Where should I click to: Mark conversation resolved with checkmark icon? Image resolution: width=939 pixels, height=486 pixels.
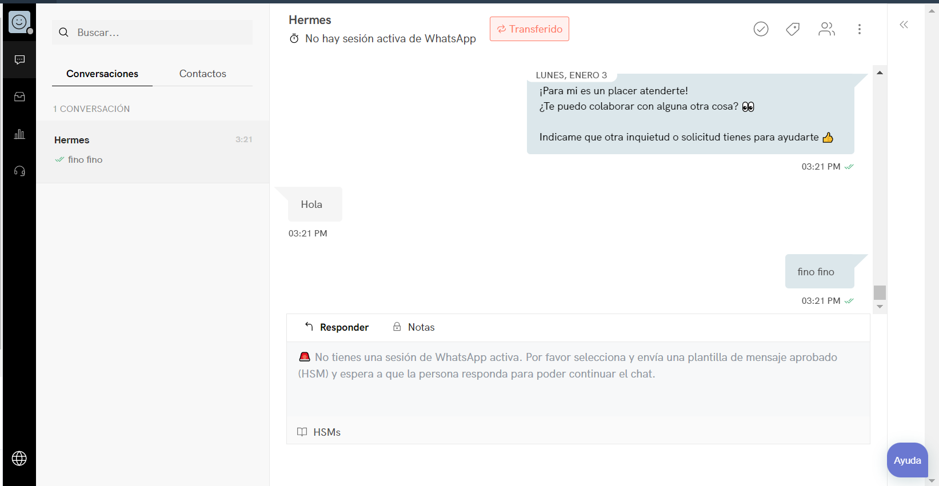(x=761, y=29)
